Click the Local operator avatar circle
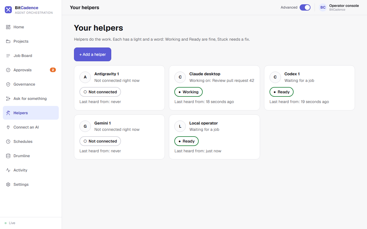This screenshot has width=367, height=229. (180, 126)
